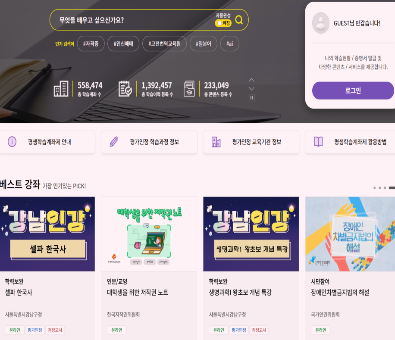Open 평가인정 교육기관 정보 building icon

pos(216,142)
